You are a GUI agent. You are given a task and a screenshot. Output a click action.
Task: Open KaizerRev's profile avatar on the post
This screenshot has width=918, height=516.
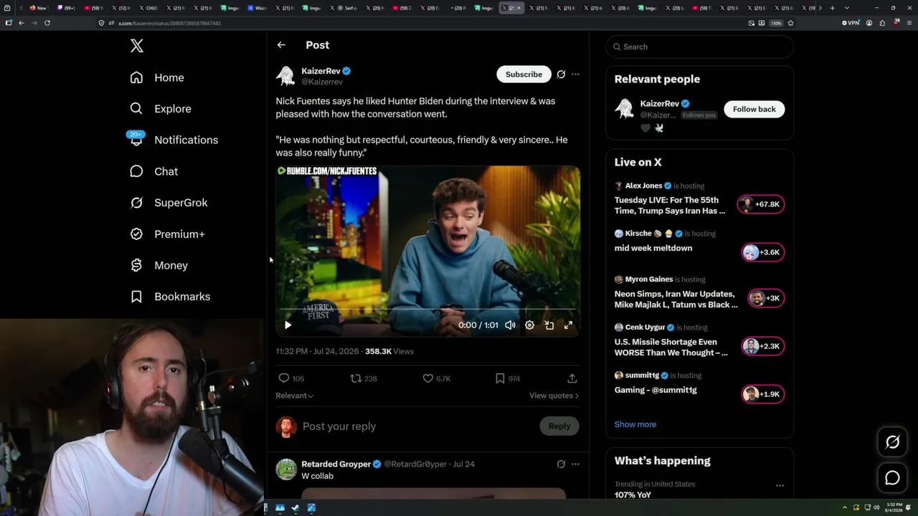(x=285, y=76)
